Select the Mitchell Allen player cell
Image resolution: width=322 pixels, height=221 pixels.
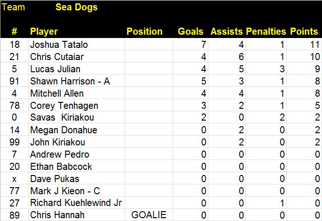coord(56,93)
